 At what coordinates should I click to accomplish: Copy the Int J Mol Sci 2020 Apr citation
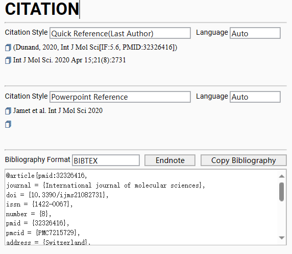8,60
